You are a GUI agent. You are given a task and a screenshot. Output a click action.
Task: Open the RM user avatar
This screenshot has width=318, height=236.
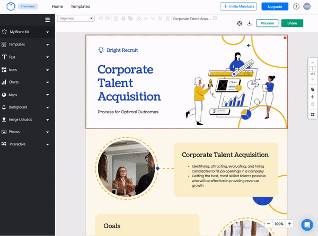(x=307, y=6)
